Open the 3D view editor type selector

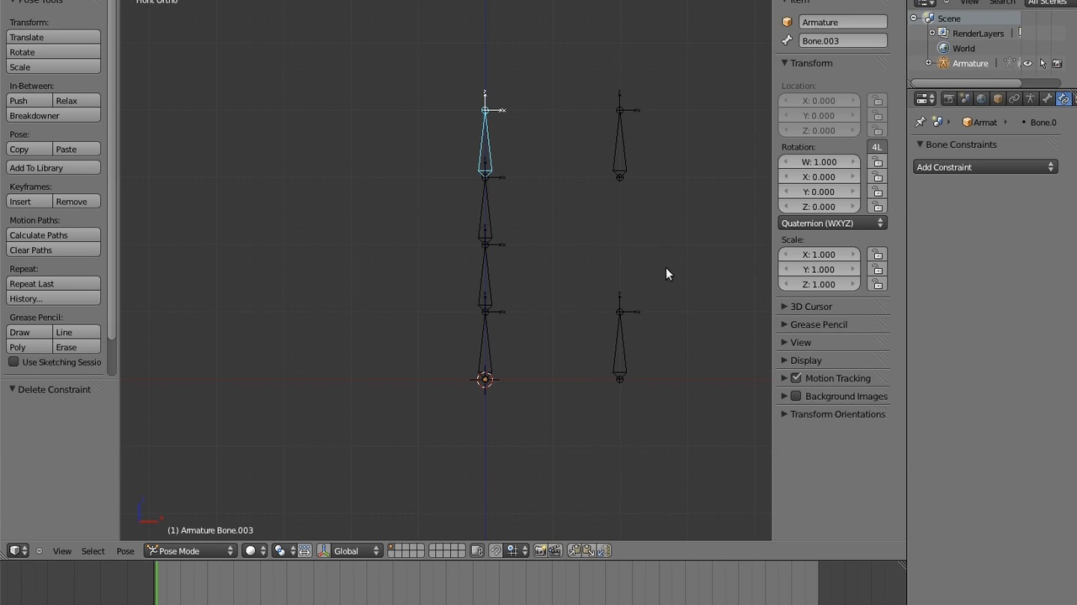pyautogui.click(x=18, y=550)
